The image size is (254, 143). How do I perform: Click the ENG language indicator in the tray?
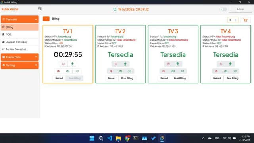[217, 138]
